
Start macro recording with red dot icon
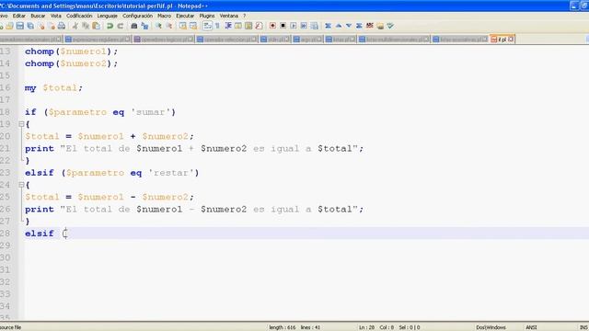[272, 26]
